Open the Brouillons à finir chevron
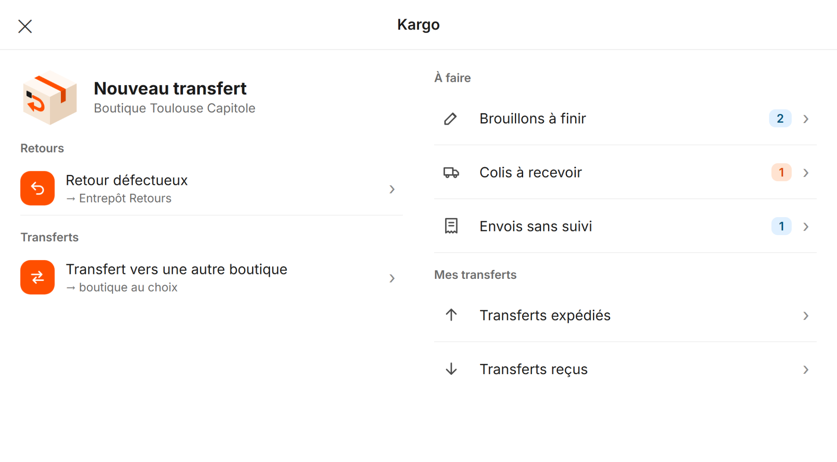Screen dimensions: 837x462 [x=806, y=119]
